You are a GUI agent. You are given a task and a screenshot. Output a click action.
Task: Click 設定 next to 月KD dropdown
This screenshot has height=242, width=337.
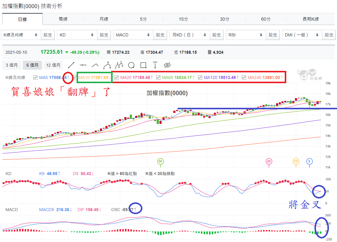pyautogui.click(x=217, y=35)
